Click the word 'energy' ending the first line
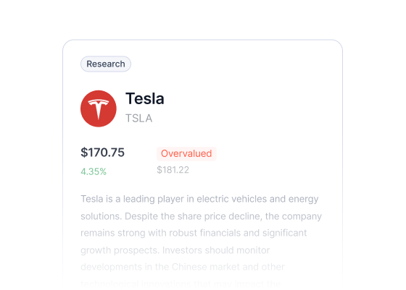This screenshot has width=406, height=290. [304, 200]
